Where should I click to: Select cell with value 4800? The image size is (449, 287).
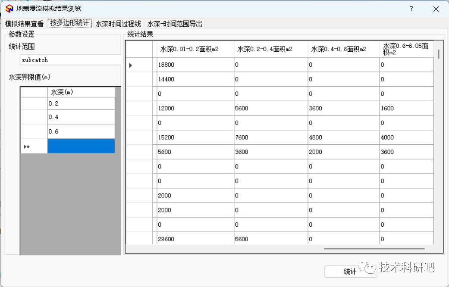click(x=344, y=137)
